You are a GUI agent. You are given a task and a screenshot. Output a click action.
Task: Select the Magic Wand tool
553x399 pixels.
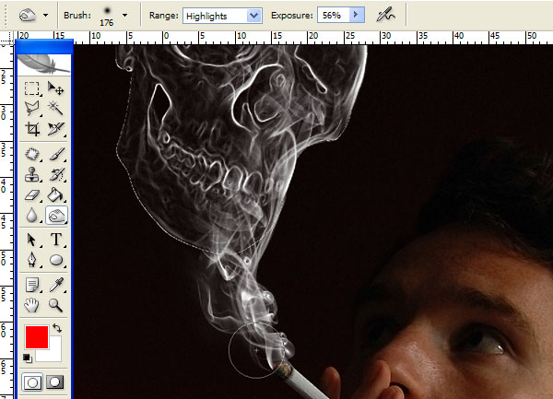pyautogui.click(x=55, y=108)
